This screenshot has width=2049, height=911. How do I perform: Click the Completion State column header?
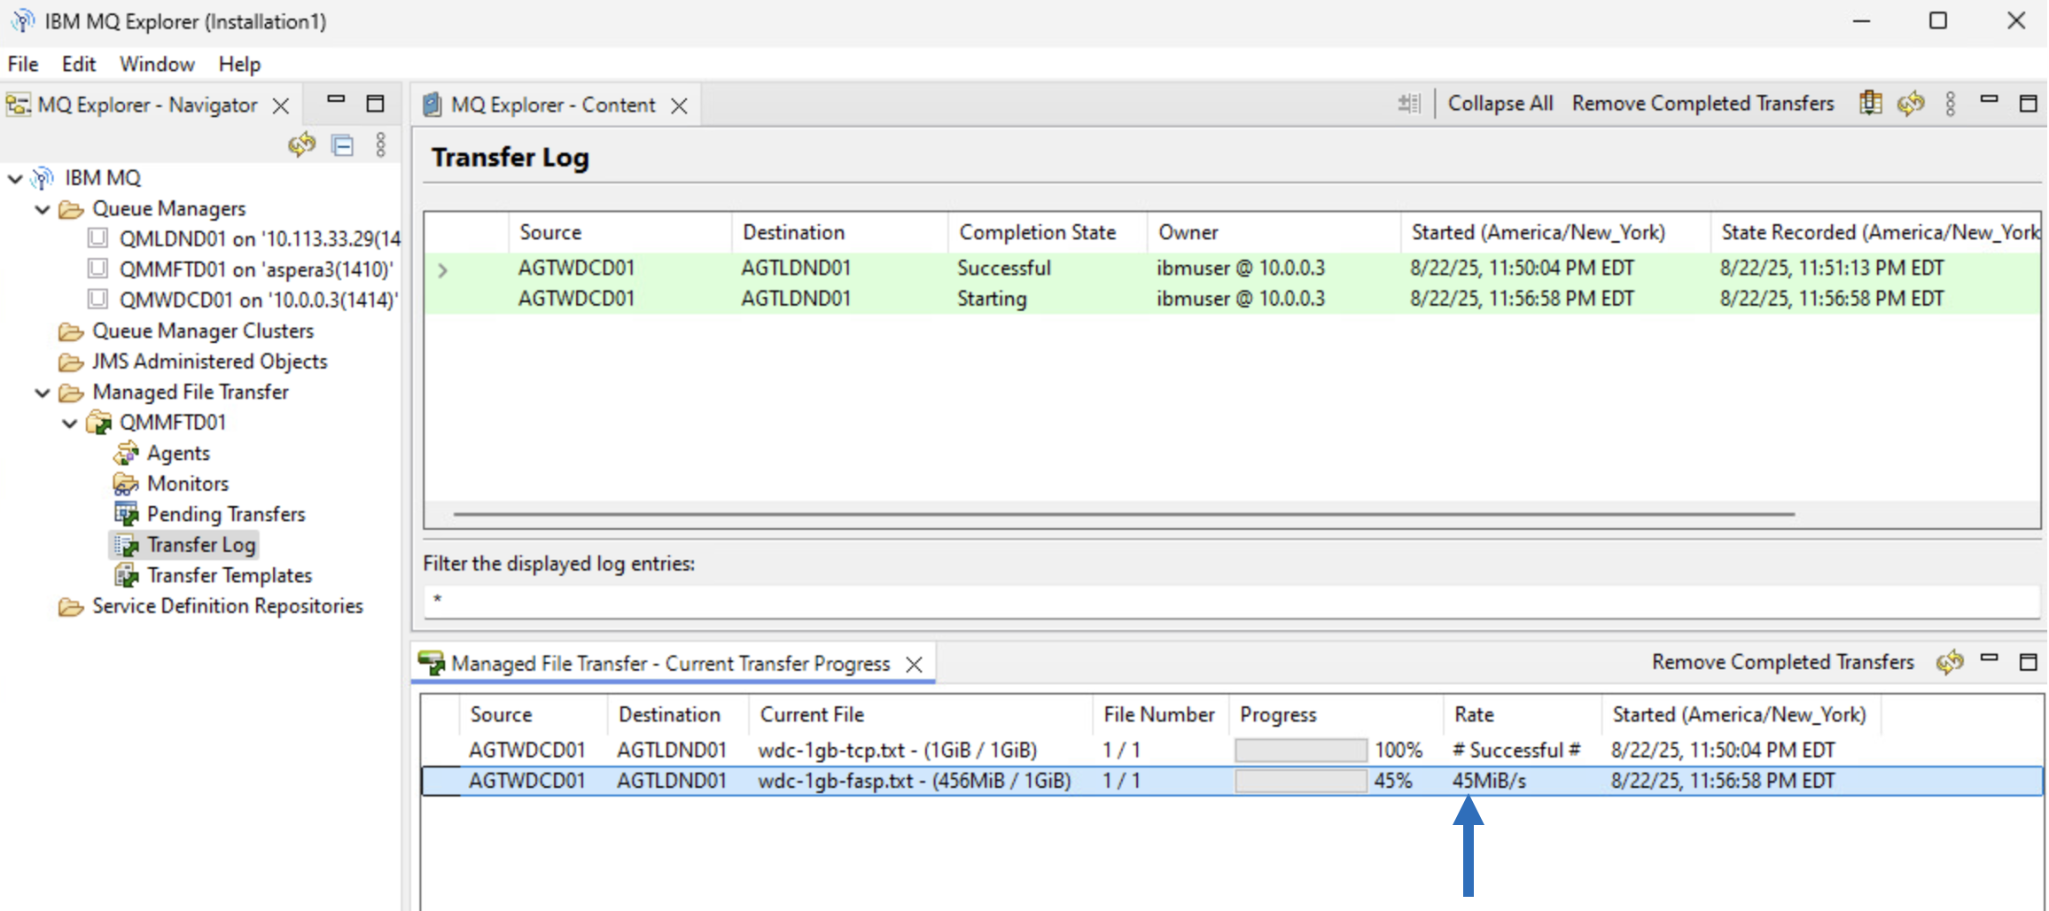coord(1048,232)
